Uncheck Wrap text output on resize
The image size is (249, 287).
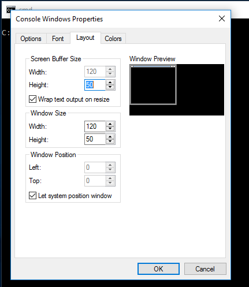(32, 99)
